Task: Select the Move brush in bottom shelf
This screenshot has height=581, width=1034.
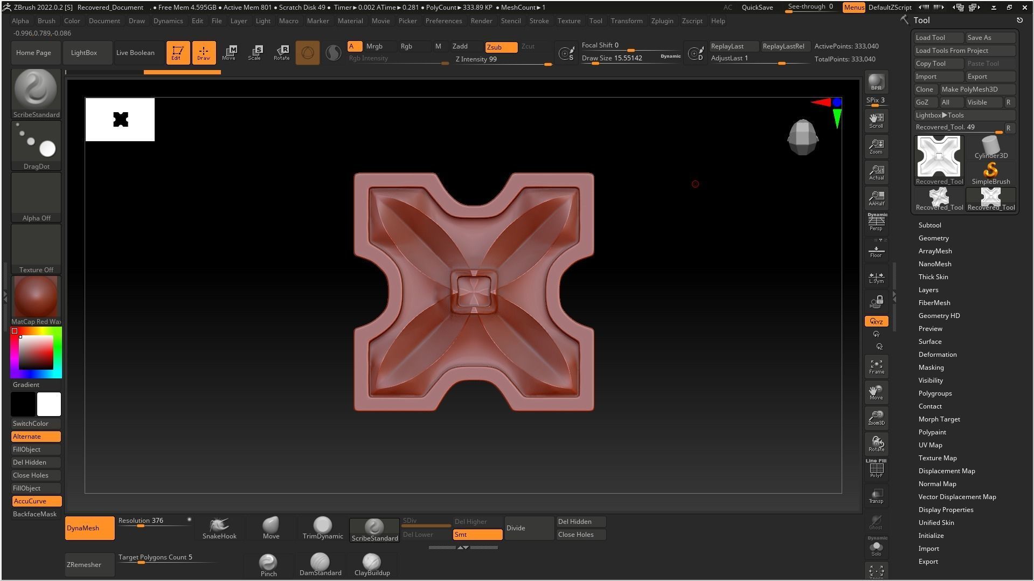Action: point(271,528)
